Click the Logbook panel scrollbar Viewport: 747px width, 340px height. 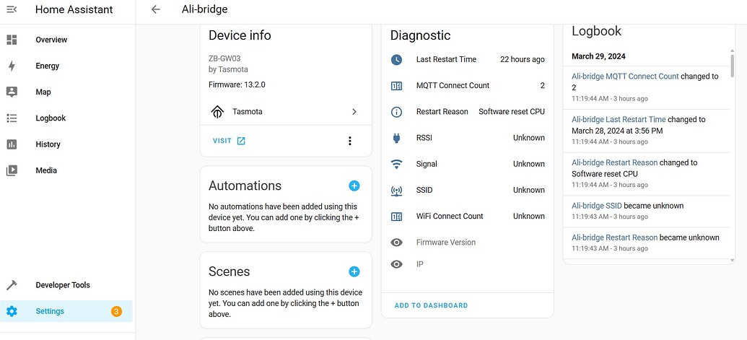[x=733, y=66]
